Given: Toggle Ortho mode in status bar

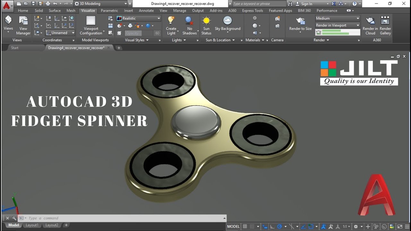Looking at the screenshot, I should point(272,227).
